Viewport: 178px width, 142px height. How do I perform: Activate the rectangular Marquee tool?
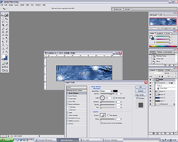tap(3, 19)
